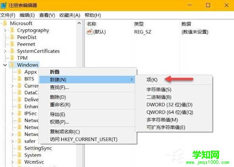Click the SystemCertificates folder icon
The height and width of the screenshot is (167, 234).
coord(12,51)
